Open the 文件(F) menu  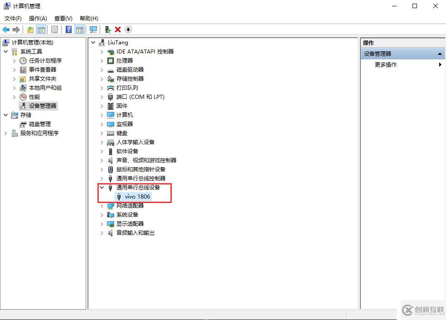[13, 18]
